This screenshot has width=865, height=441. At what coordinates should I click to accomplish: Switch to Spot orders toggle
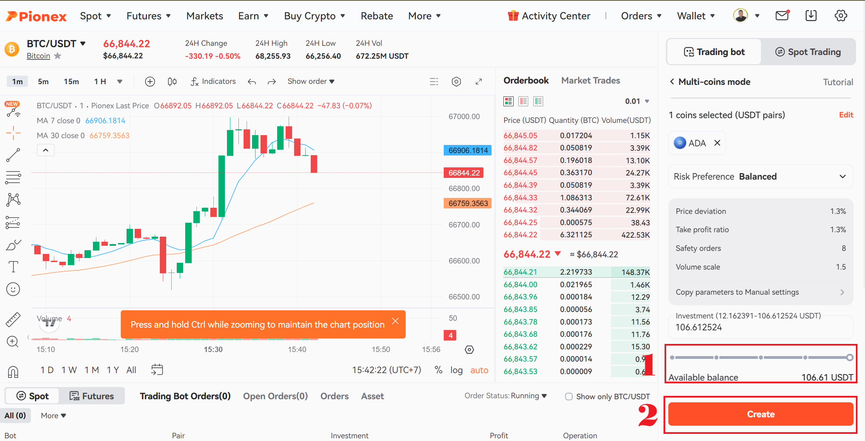[32, 396]
